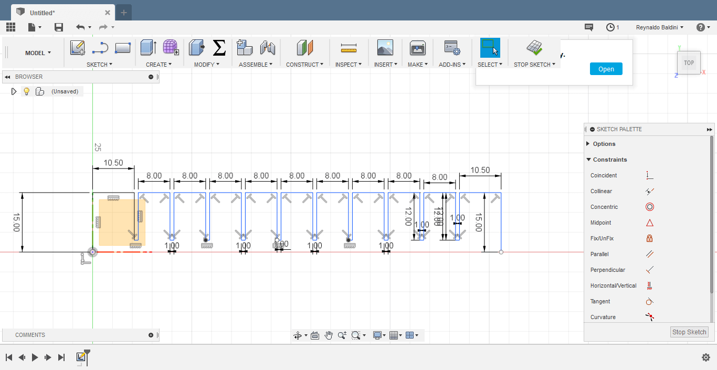Collapse the Constraints section in Sketch Palette
Image resolution: width=717 pixels, height=370 pixels.
tap(588, 160)
